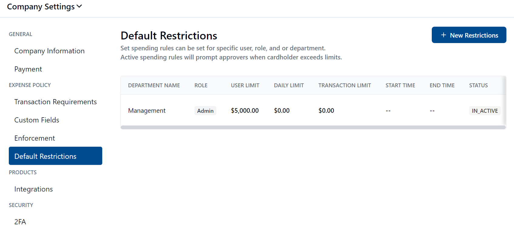
Task: Open Transaction Requirements page
Action: pyautogui.click(x=56, y=102)
